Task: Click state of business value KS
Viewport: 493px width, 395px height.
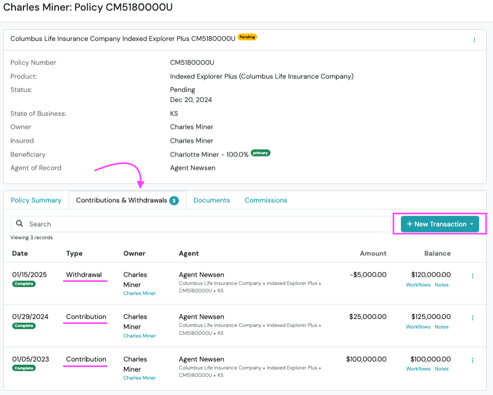Action: [174, 113]
